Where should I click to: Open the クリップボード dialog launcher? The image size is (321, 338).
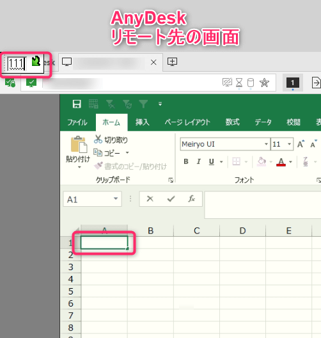171,181
